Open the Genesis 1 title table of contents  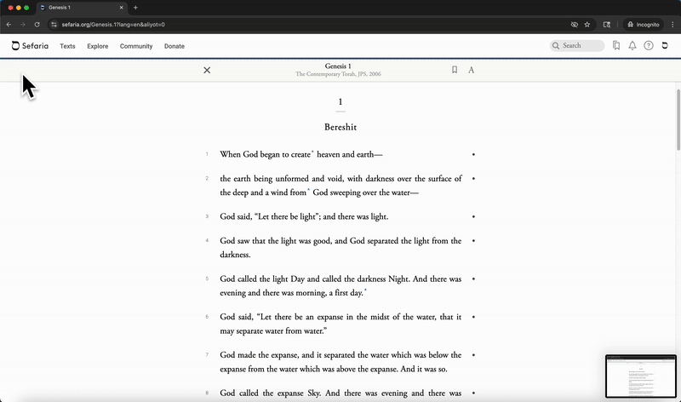point(338,66)
